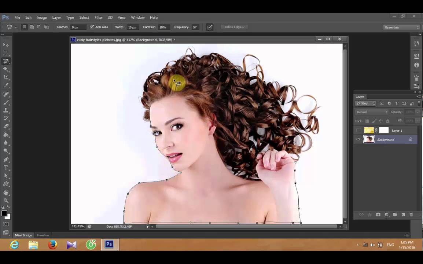This screenshot has height=264, width=423.
Task: Create new adjustment layer icon
Action: point(387,214)
